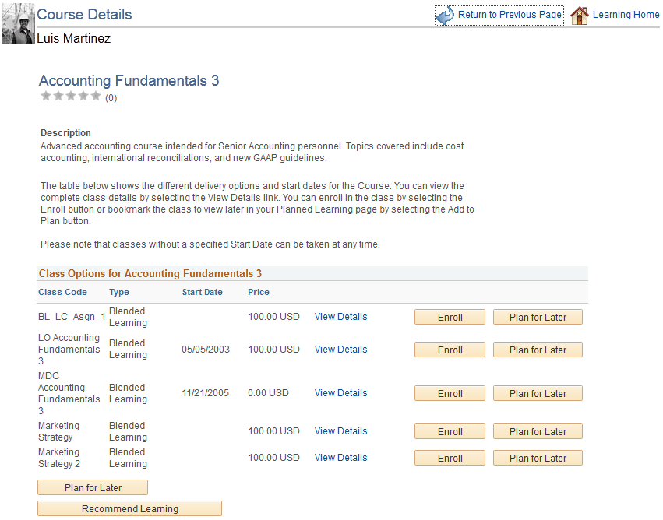View Details for Marketing Strategy 2
Image resolution: width=663 pixels, height=520 pixels.
[x=340, y=458]
